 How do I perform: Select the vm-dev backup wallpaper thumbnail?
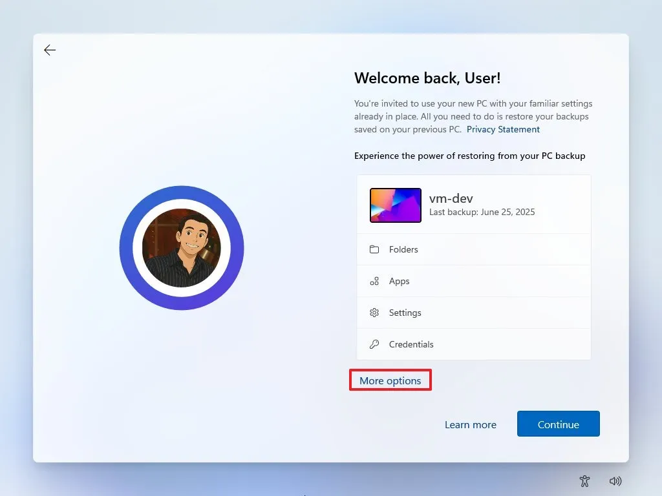[396, 205]
